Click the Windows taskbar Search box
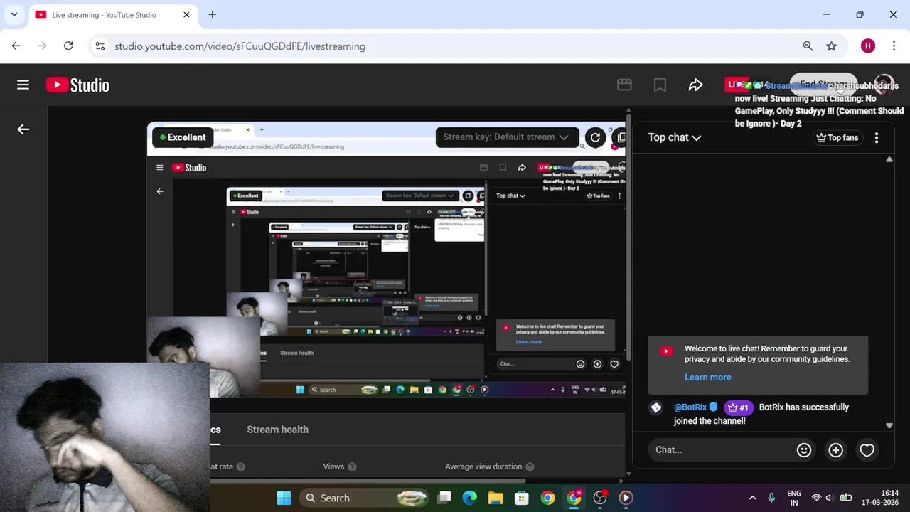 tap(364, 498)
